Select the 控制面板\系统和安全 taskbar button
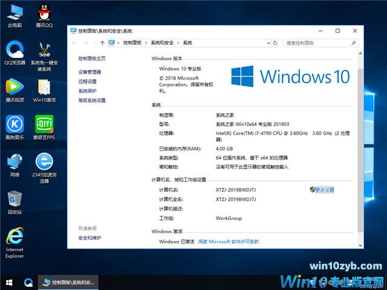 pos(68,283)
